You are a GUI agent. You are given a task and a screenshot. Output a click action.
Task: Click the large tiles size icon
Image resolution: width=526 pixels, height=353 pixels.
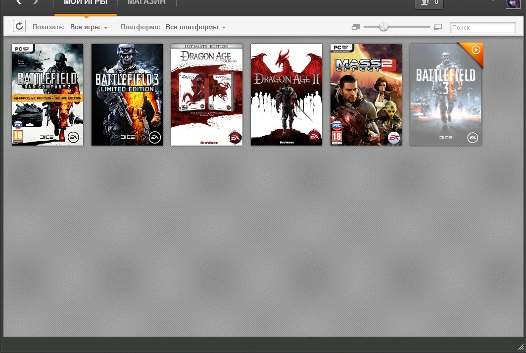point(438,27)
